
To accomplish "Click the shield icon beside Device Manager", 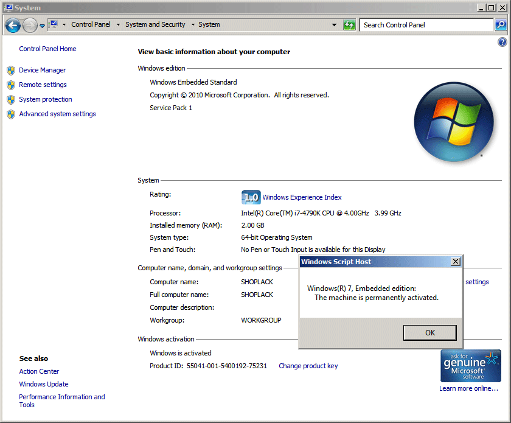I will (x=10, y=70).
